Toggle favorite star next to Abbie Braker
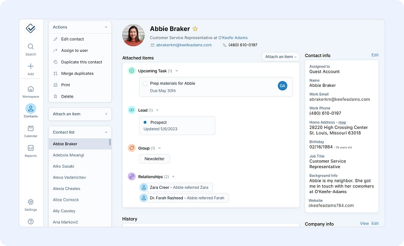The image size is (404, 246). pyautogui.click(x=195, y=29)
